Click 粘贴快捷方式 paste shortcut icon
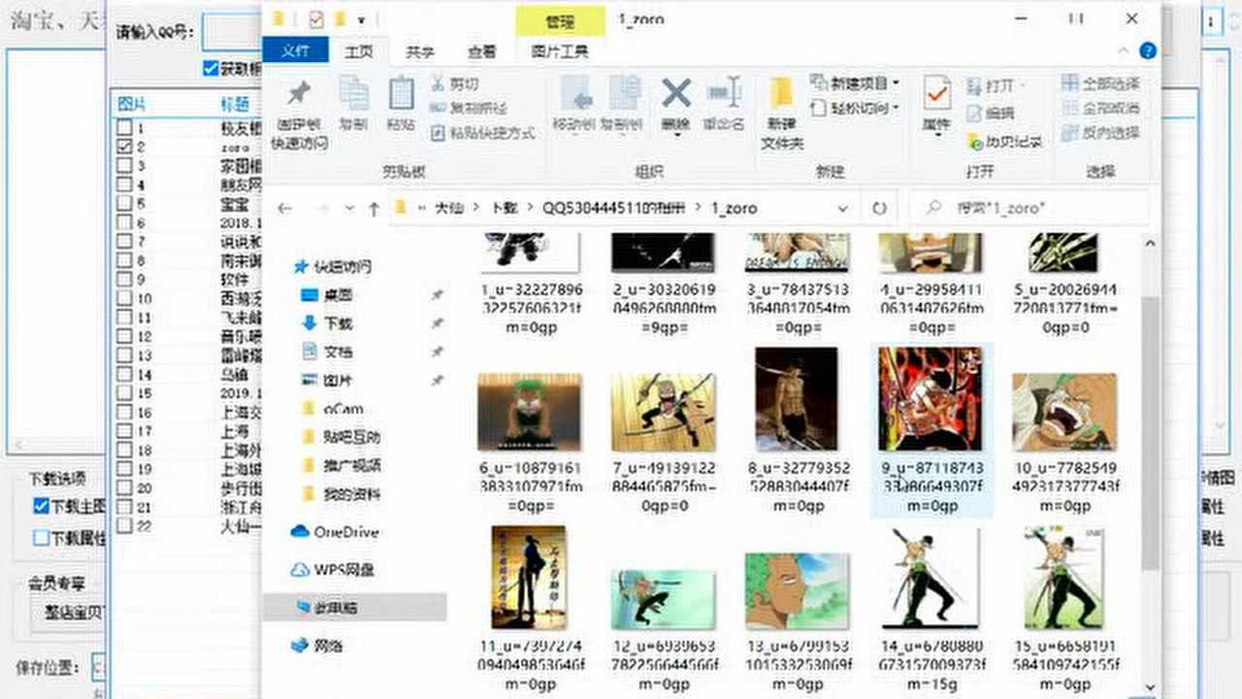The height and width of the screenshot is (699, 1242). point(438,132)
